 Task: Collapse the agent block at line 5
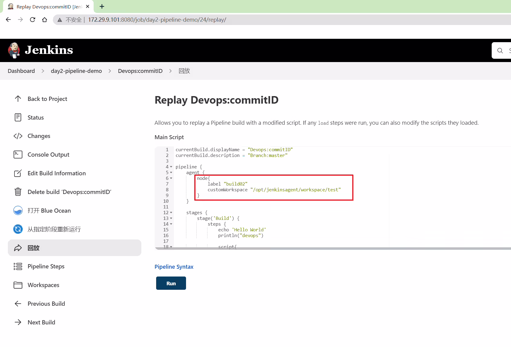pos(171,173)
